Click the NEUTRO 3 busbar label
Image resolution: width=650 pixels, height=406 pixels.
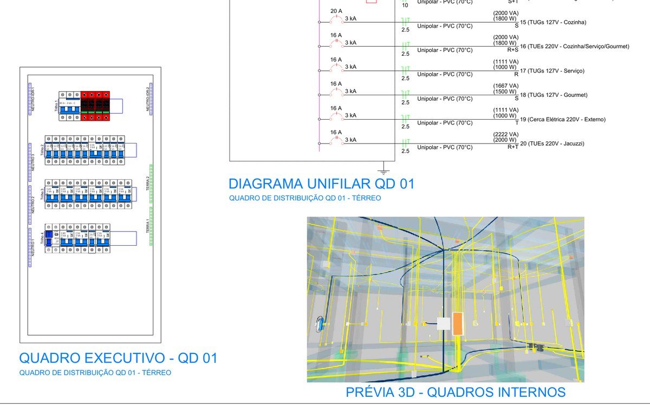point(32,161)
